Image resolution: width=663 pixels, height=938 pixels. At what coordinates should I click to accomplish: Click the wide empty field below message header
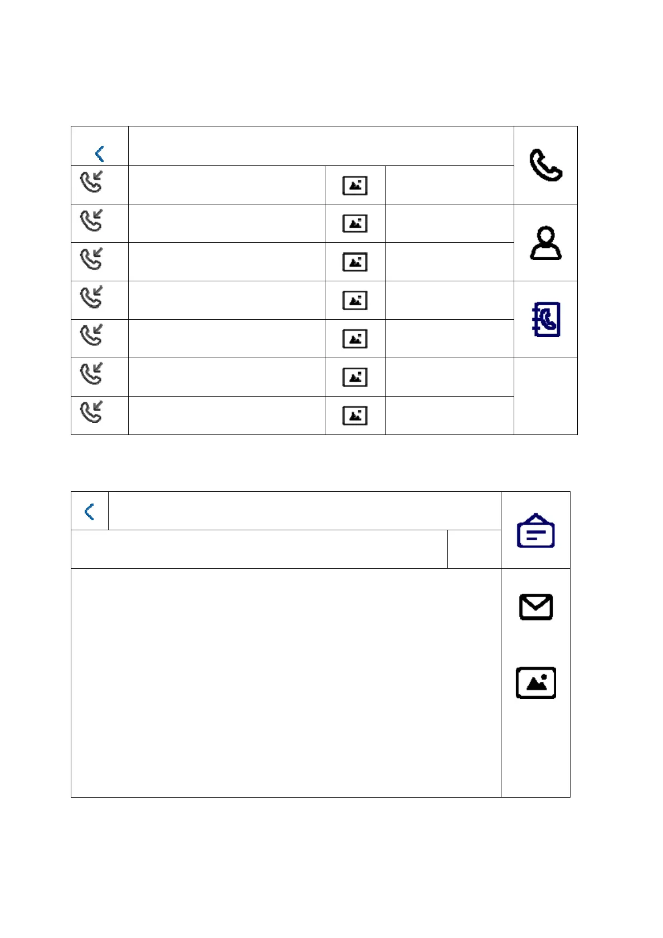coord(259,549)
